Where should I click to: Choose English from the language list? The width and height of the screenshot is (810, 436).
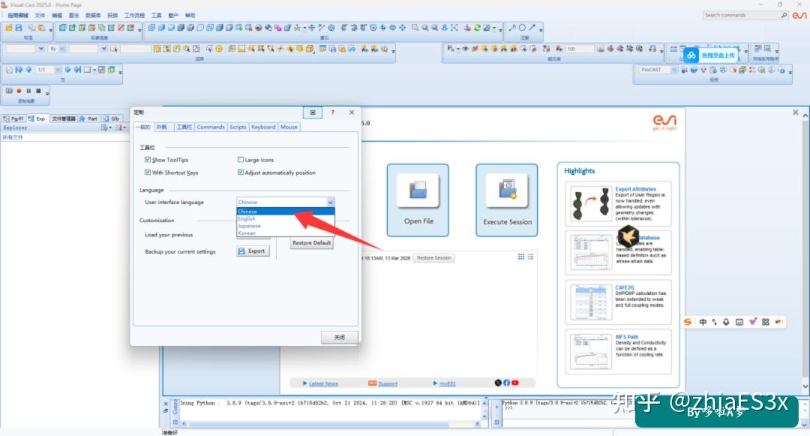click(x=286, y=218)
